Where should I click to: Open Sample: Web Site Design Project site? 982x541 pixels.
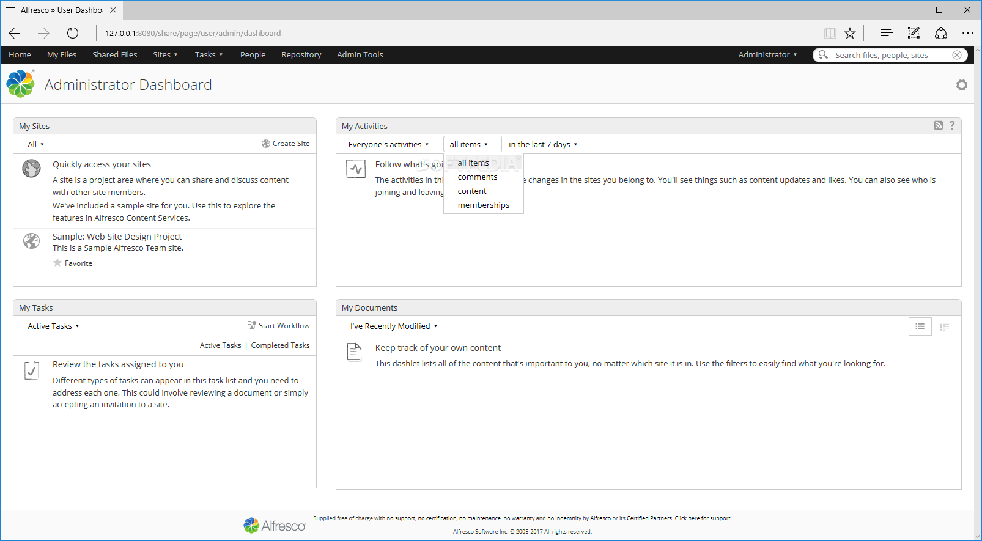click(x=117, y=236)
